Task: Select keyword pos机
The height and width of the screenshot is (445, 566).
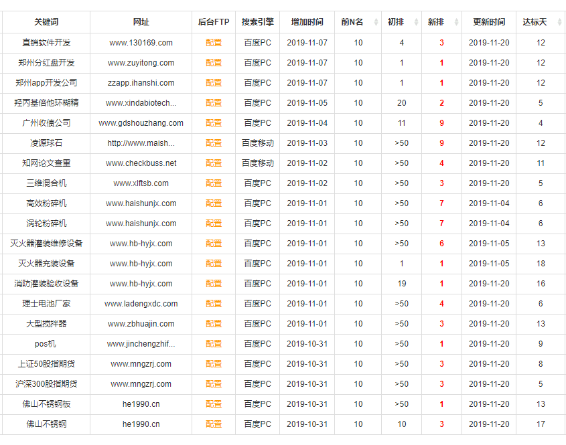Action: [46, 344]
